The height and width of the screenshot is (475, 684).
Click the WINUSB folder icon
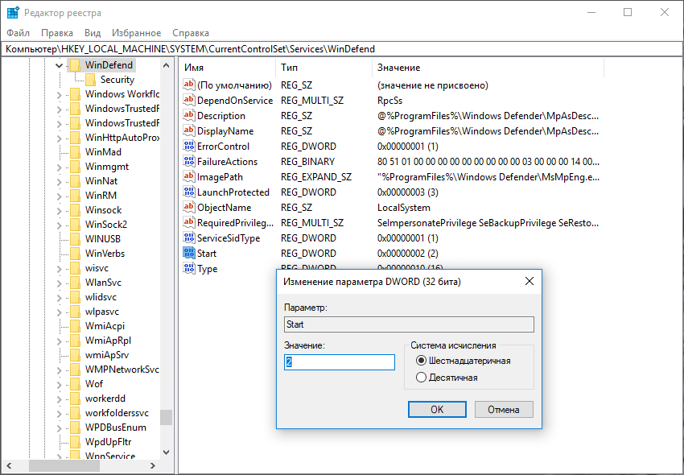(x=75, y=239)
